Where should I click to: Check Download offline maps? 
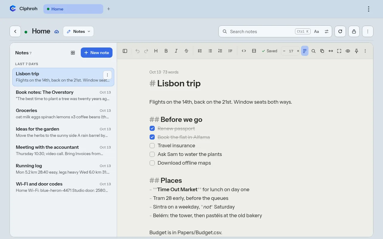152,163
